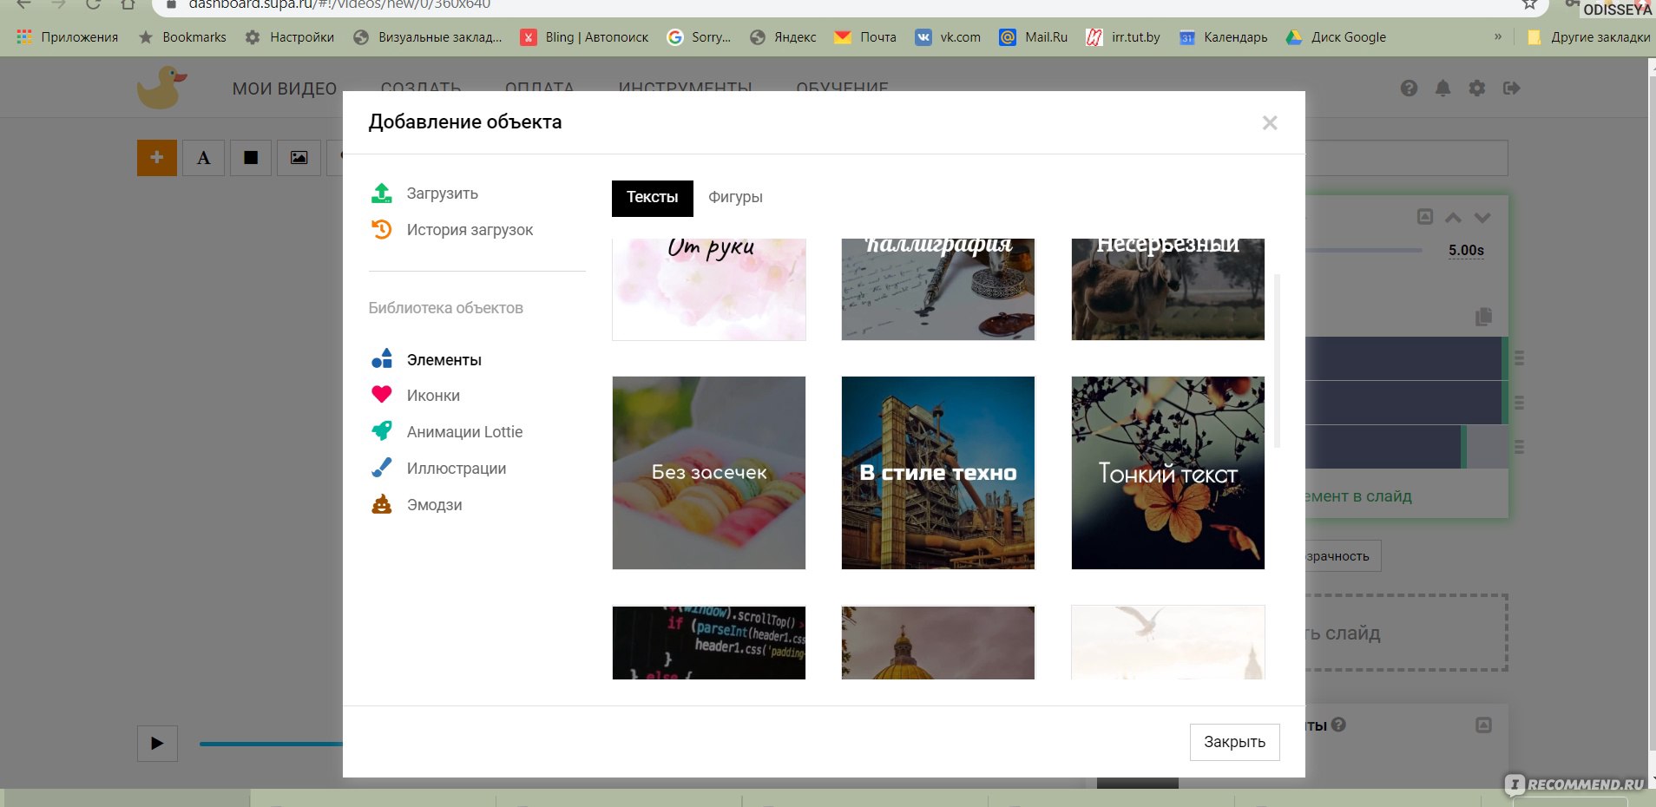This screenshot has height=807, width=1656.
Task: Select Анимации Lottie library category
Action: tap(464, 431)
